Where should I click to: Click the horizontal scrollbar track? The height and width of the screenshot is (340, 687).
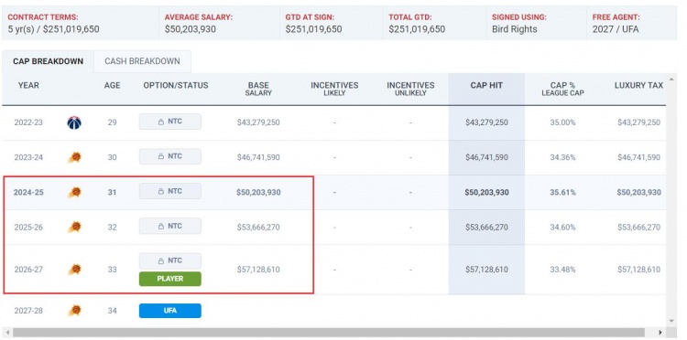coord(333,333)
